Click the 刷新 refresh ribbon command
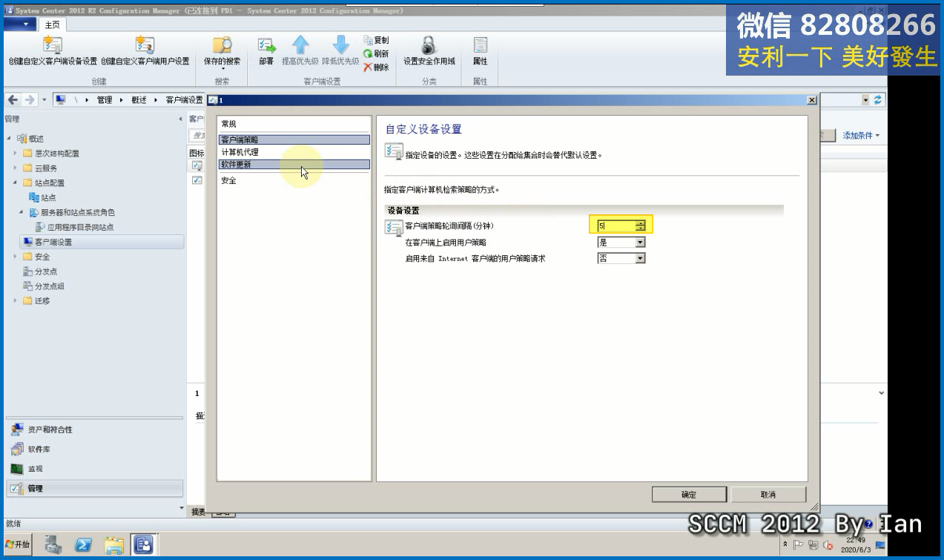 377,53
